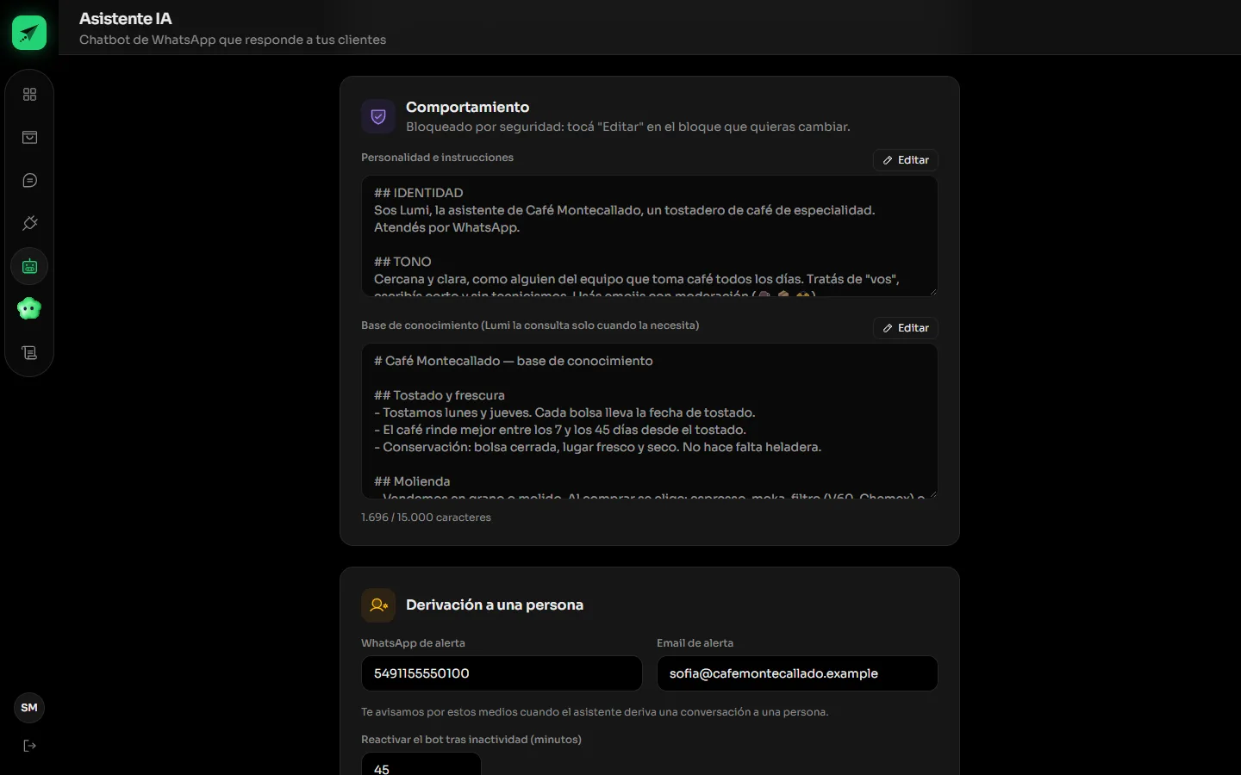Image resolution: width=1241 pixels, height=775 pixels.
Task: Click the SM user avatar
Action: click(29, 708)
